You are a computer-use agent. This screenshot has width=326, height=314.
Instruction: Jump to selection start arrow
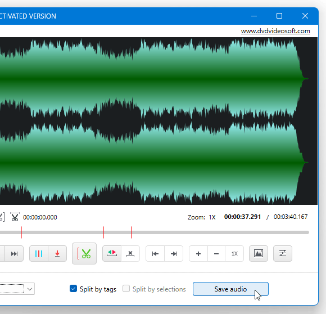pyautogui.click(x=155, y=254)
